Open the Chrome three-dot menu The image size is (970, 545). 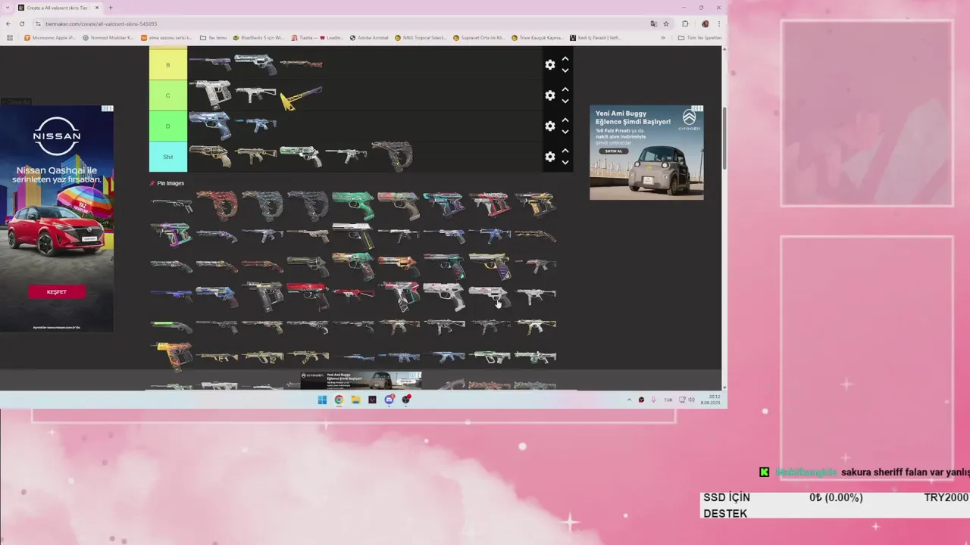[x=718, y=23]
